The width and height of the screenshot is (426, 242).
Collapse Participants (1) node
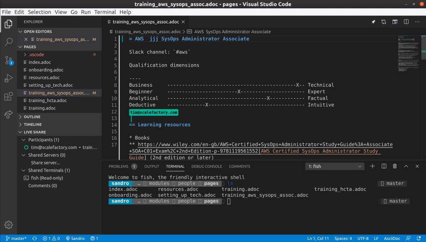(x=59, y=140)
